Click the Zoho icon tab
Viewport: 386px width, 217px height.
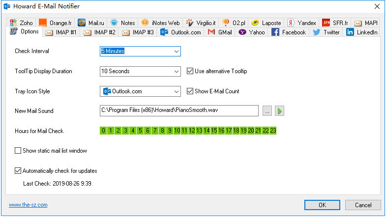(x=13, y=23)
